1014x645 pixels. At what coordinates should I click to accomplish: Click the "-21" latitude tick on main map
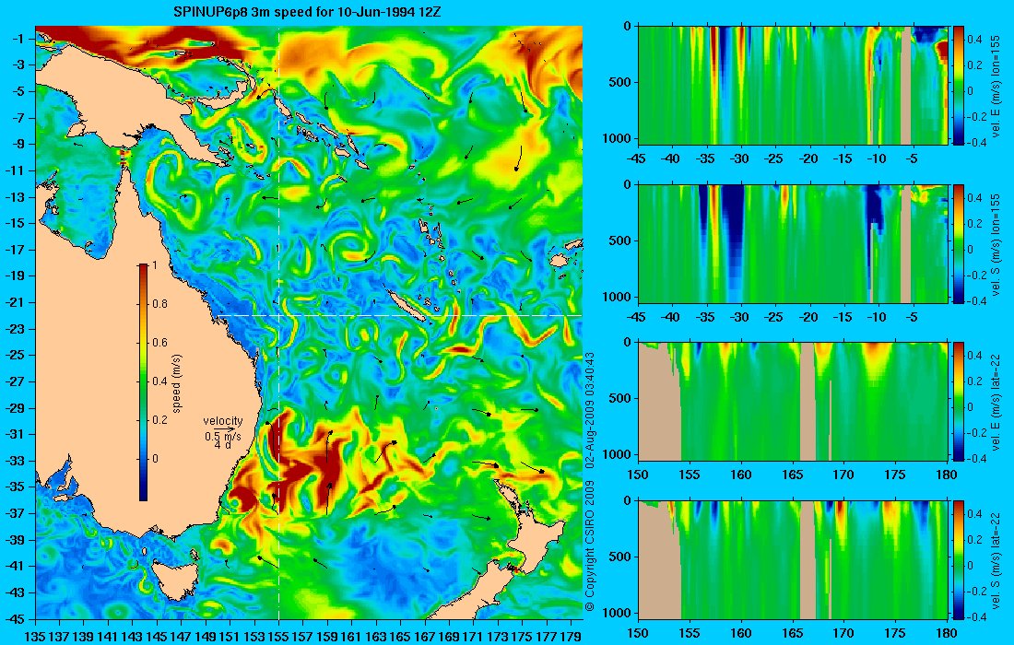coord(15,302)
